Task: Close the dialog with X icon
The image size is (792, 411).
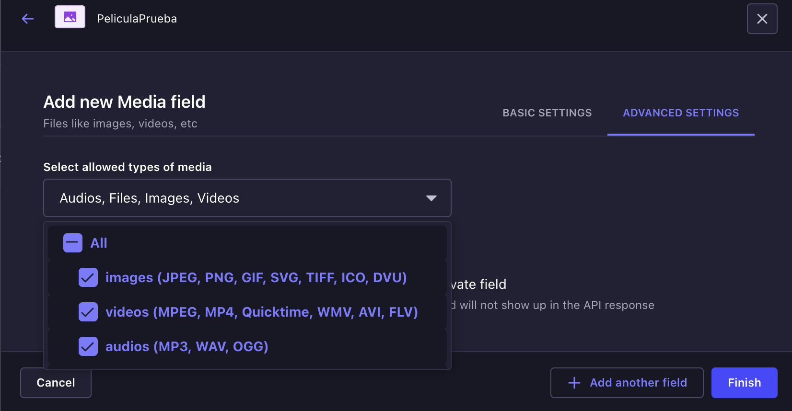Action: coord(762,19)
